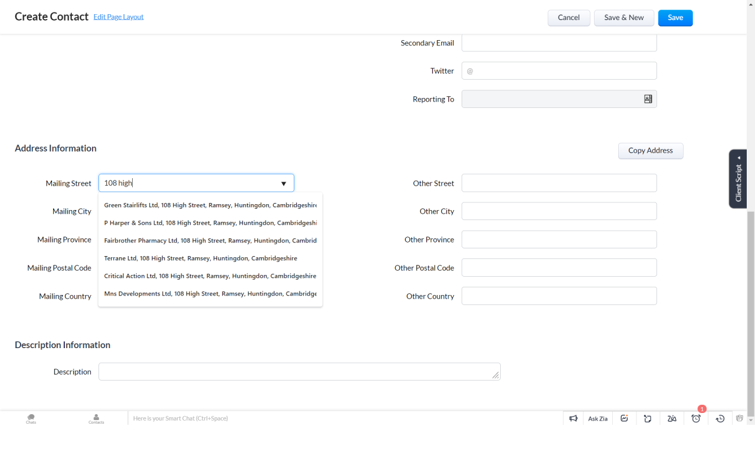Image resolution: width=755 pixels, height=472 pixels.
Task: Open the Signals notifications icon
Action: (x=624, y=418)
